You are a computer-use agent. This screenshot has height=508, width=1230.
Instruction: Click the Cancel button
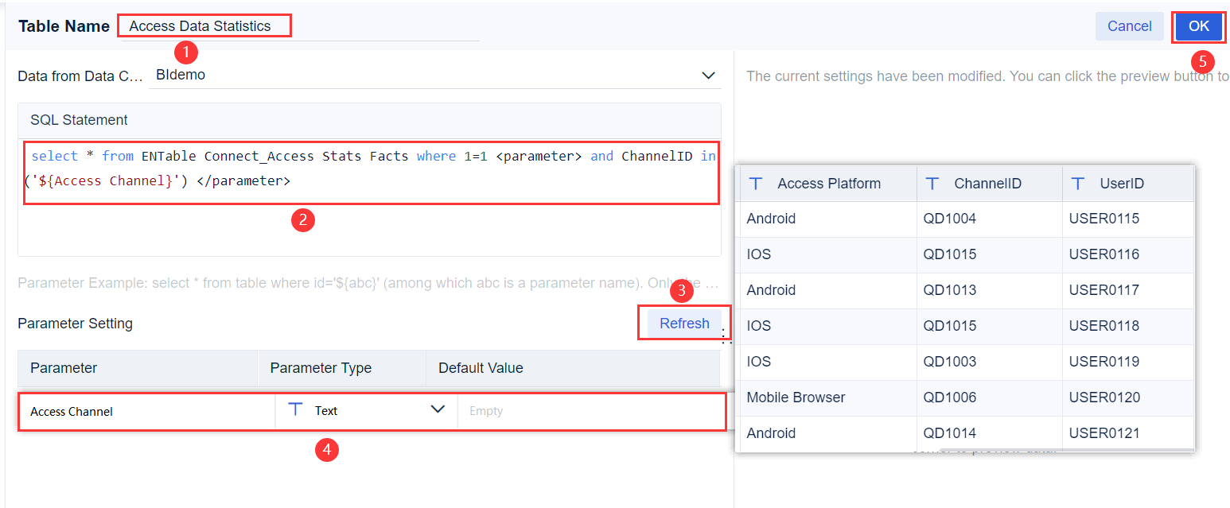[x=1130, y=26]
